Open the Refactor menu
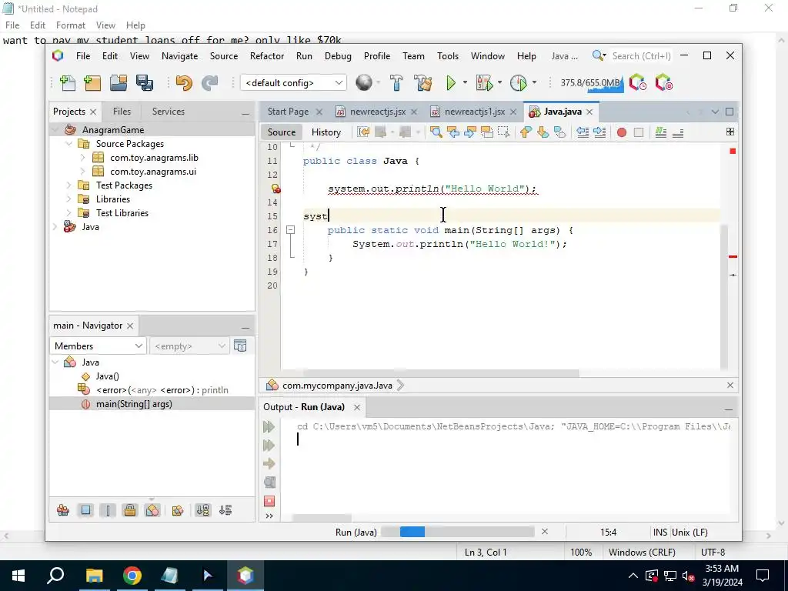 [x=267, y=55]
